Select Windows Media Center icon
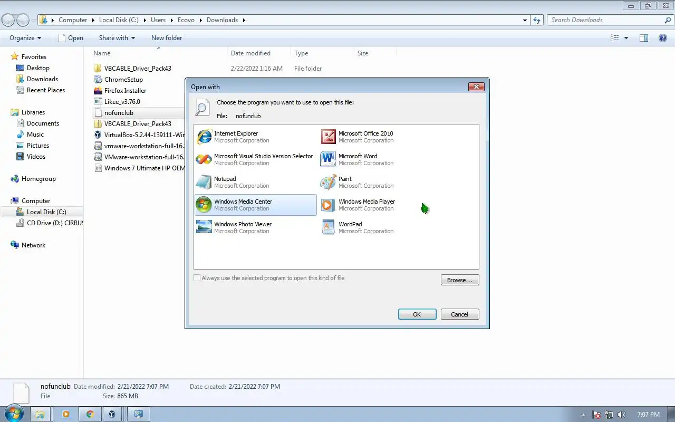The width and height of the screenshot is (675, 422). [x=204, y=205]
